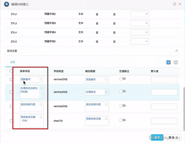Click default value input for 贷款结束日期 row
The image size is (185, 143).
pos(164,121)
